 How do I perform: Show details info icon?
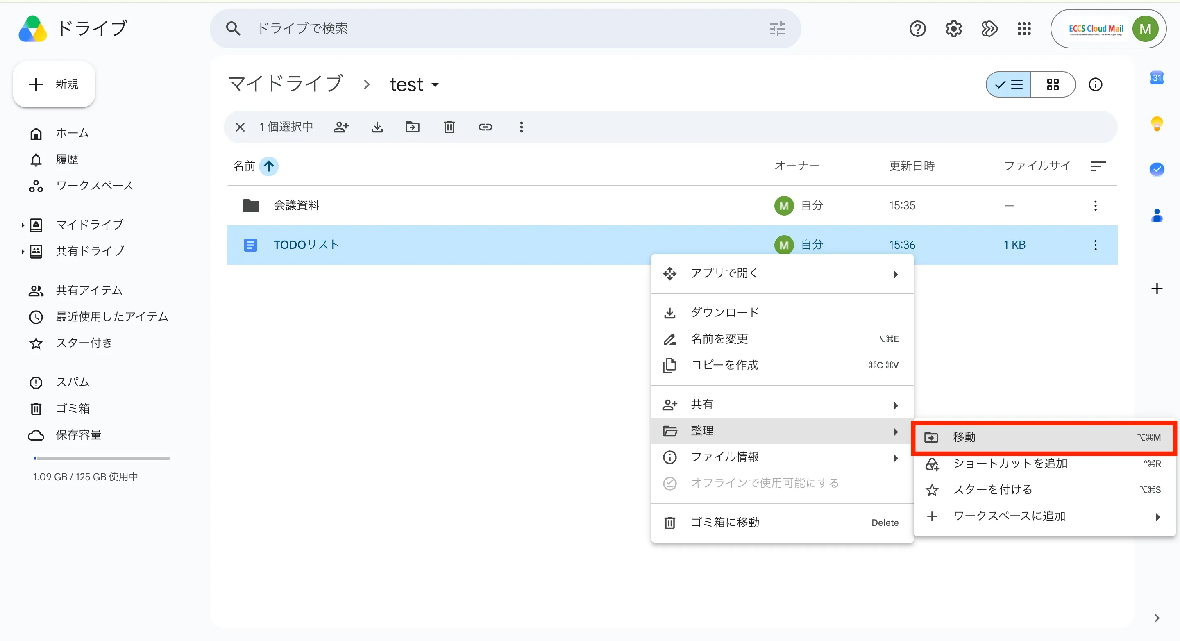pyautogui.click(x=1095, y=84)
